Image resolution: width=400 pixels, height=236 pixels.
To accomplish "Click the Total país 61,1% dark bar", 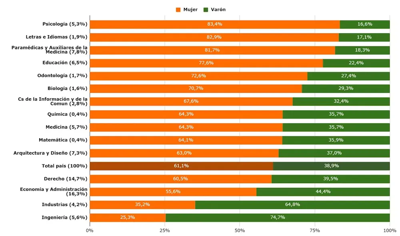I will 181,166.
